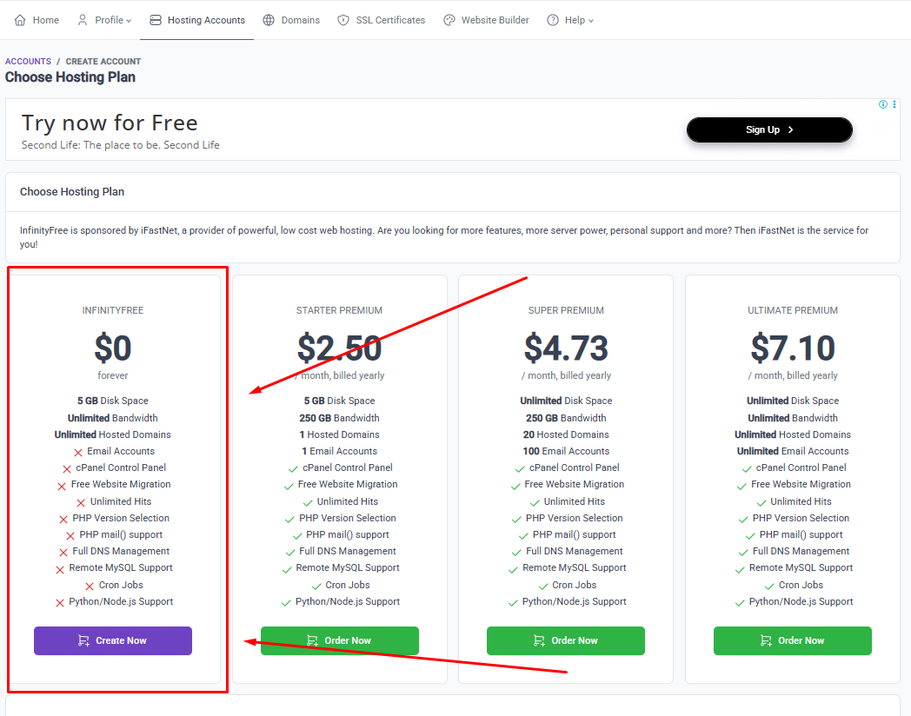
Task: Order the Starter Premium plan
Action: 340,640
